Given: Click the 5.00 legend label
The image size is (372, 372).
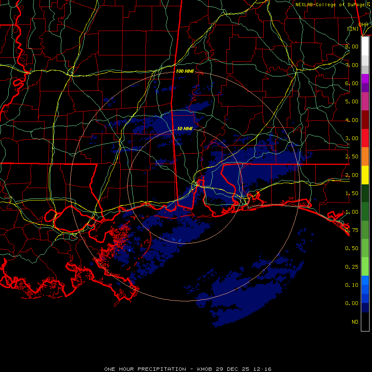Looking at the screenshot, I should (352, 102).
